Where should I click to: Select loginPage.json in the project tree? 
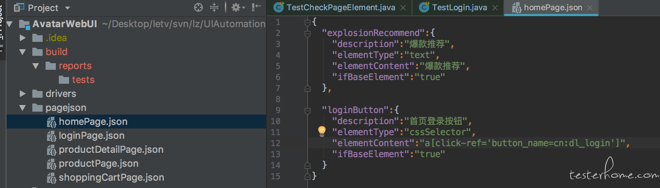tap(92, 136)
